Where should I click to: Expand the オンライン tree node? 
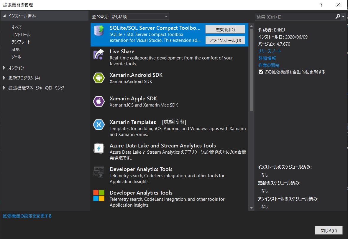[4, 68]
